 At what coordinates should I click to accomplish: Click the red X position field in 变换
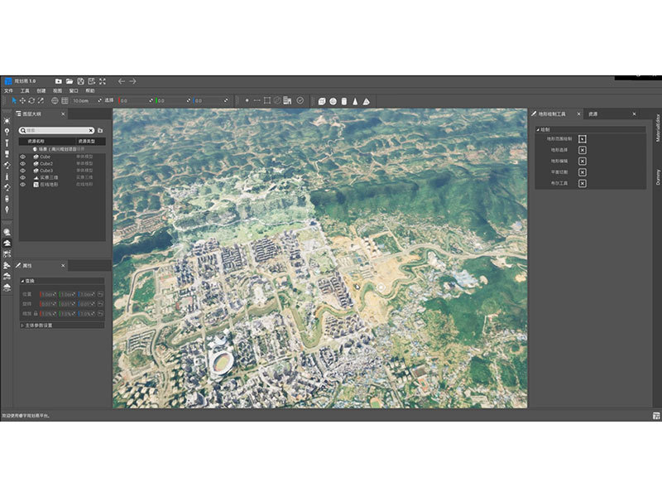click(x=46, y=294)
